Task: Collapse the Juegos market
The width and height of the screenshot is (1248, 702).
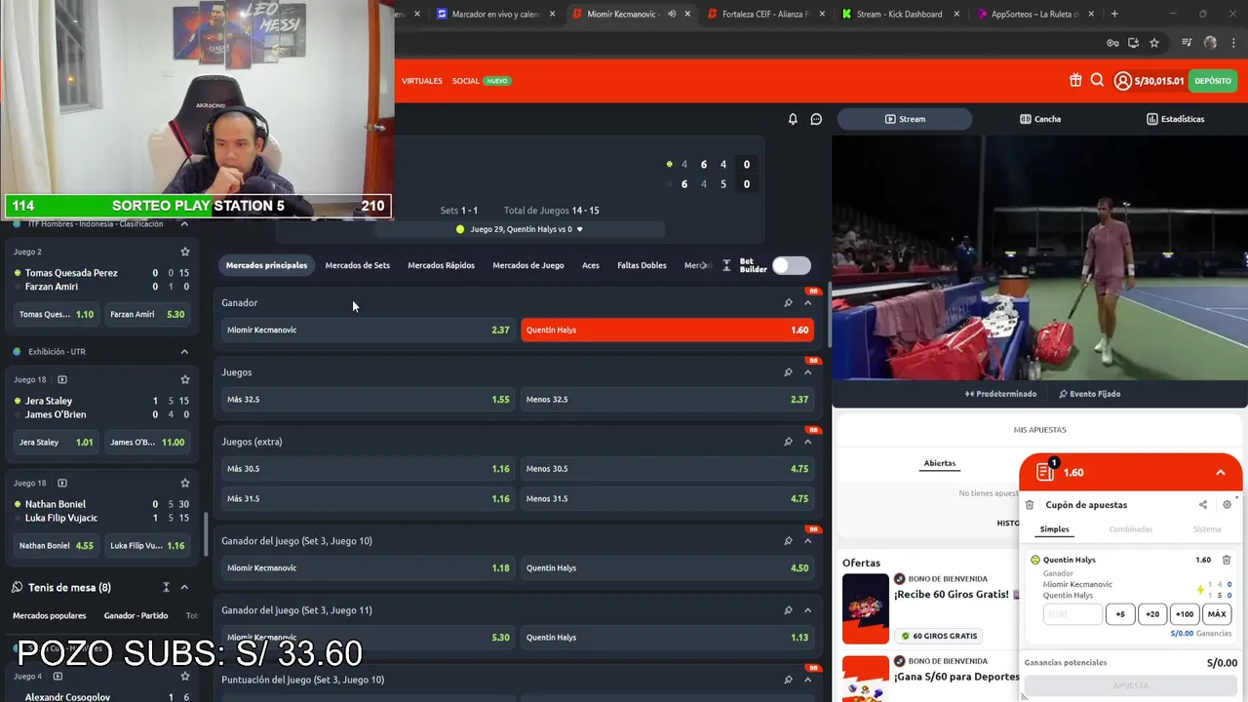Action: point(807,372)
